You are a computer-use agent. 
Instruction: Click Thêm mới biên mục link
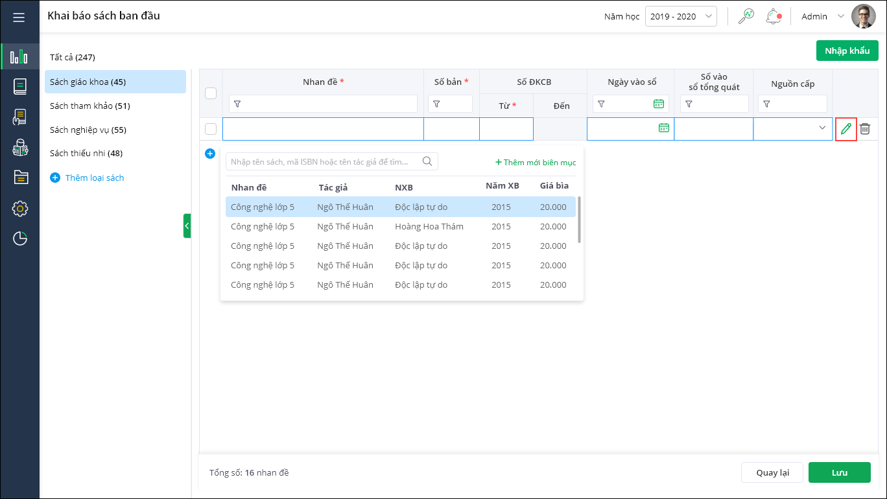(536, 163)
